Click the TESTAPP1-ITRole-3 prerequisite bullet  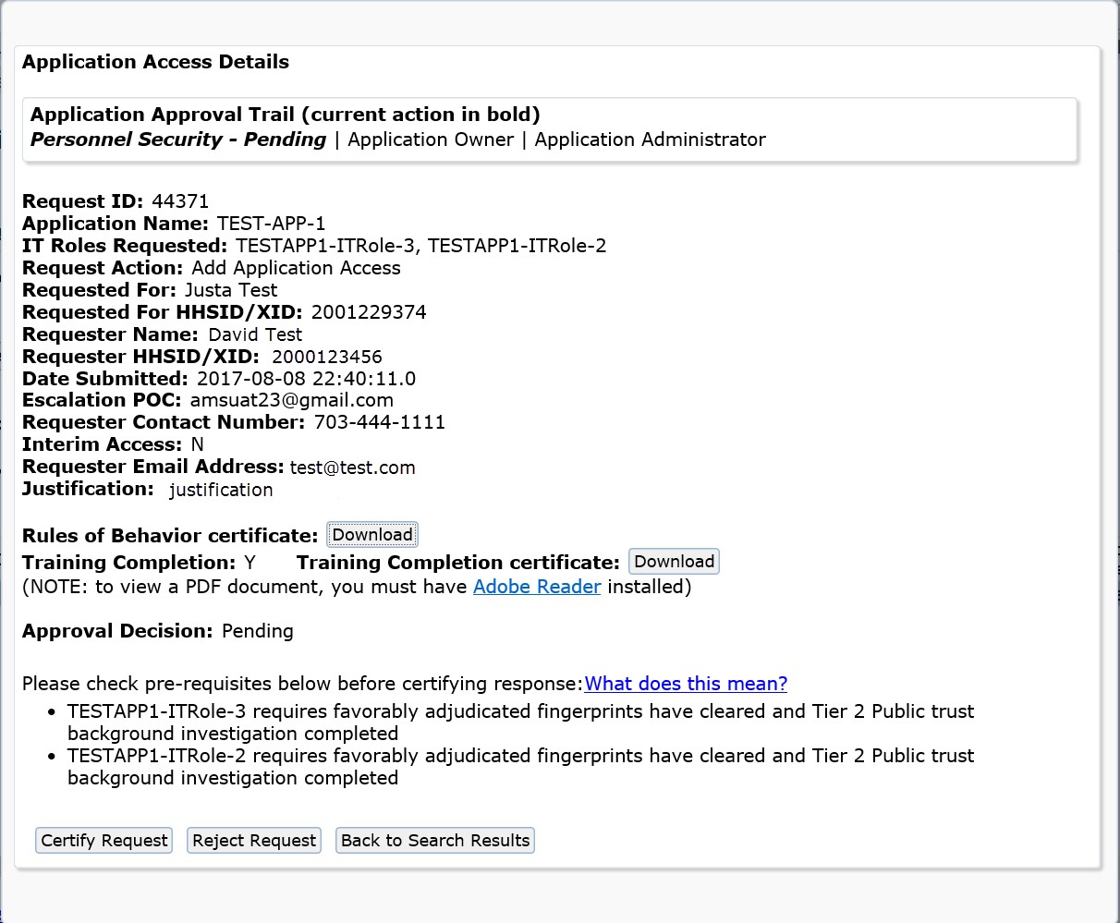point(520,723)
